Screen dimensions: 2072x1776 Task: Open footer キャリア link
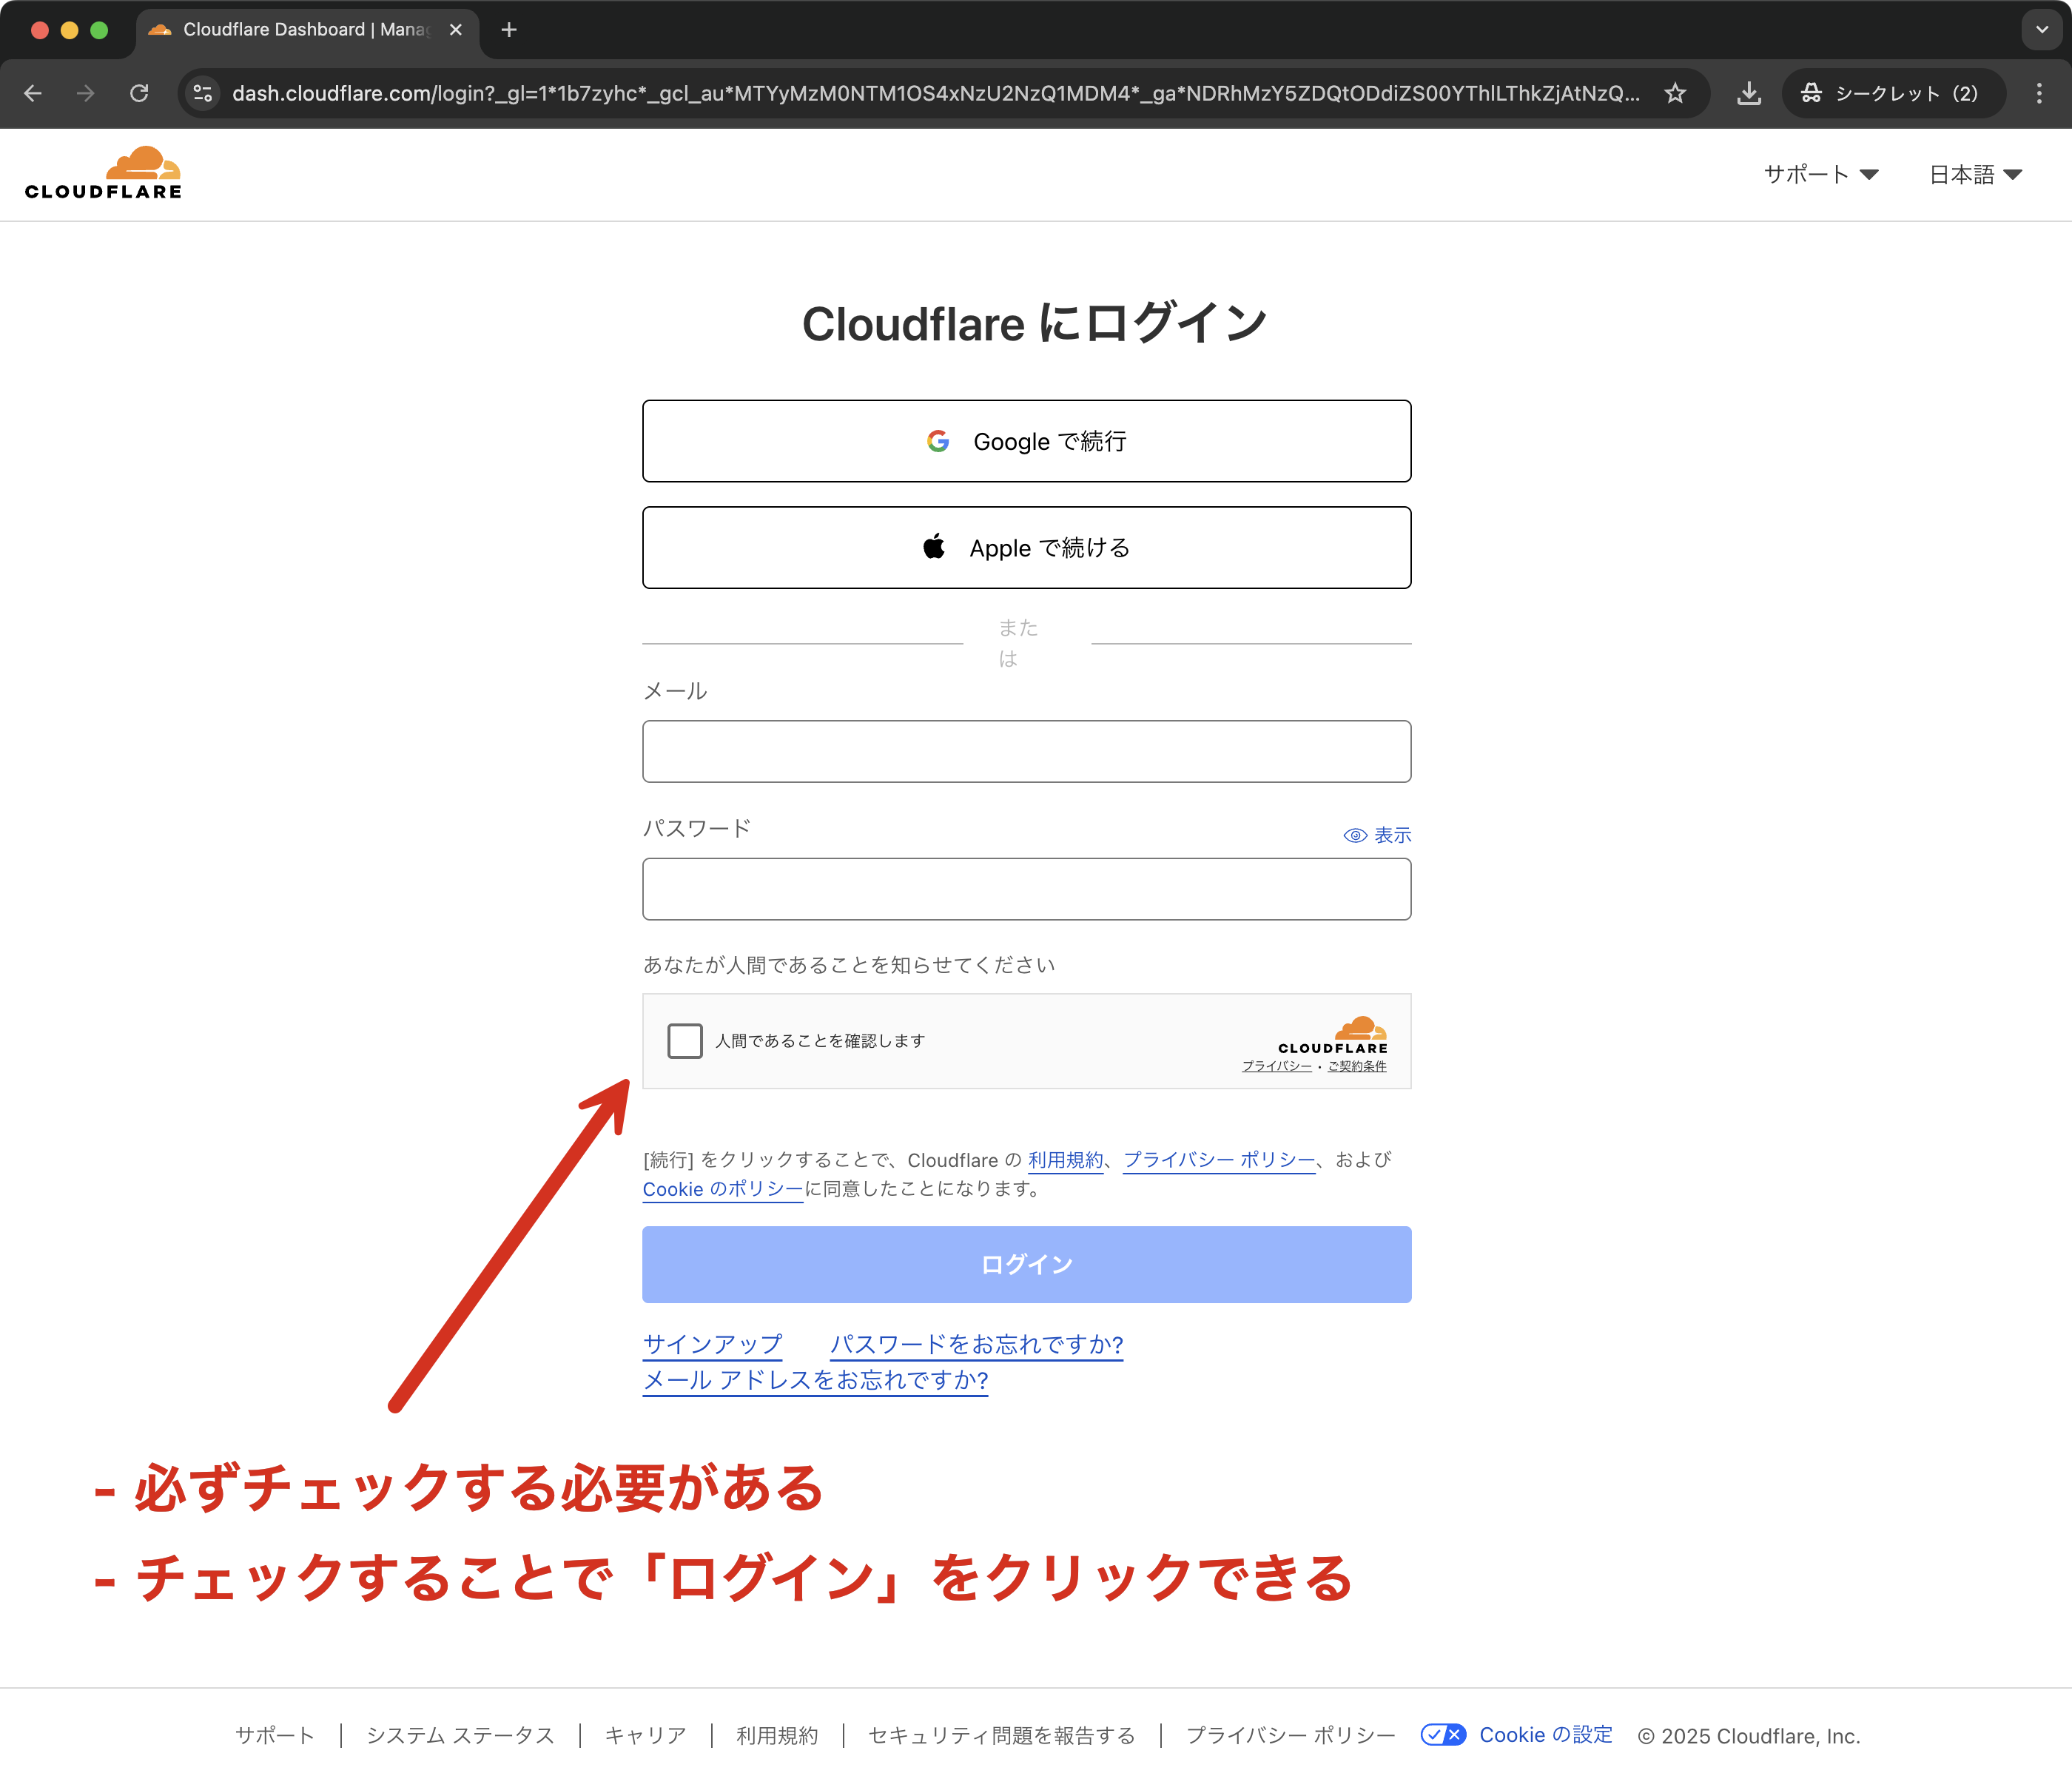(x=645, y=1736)
